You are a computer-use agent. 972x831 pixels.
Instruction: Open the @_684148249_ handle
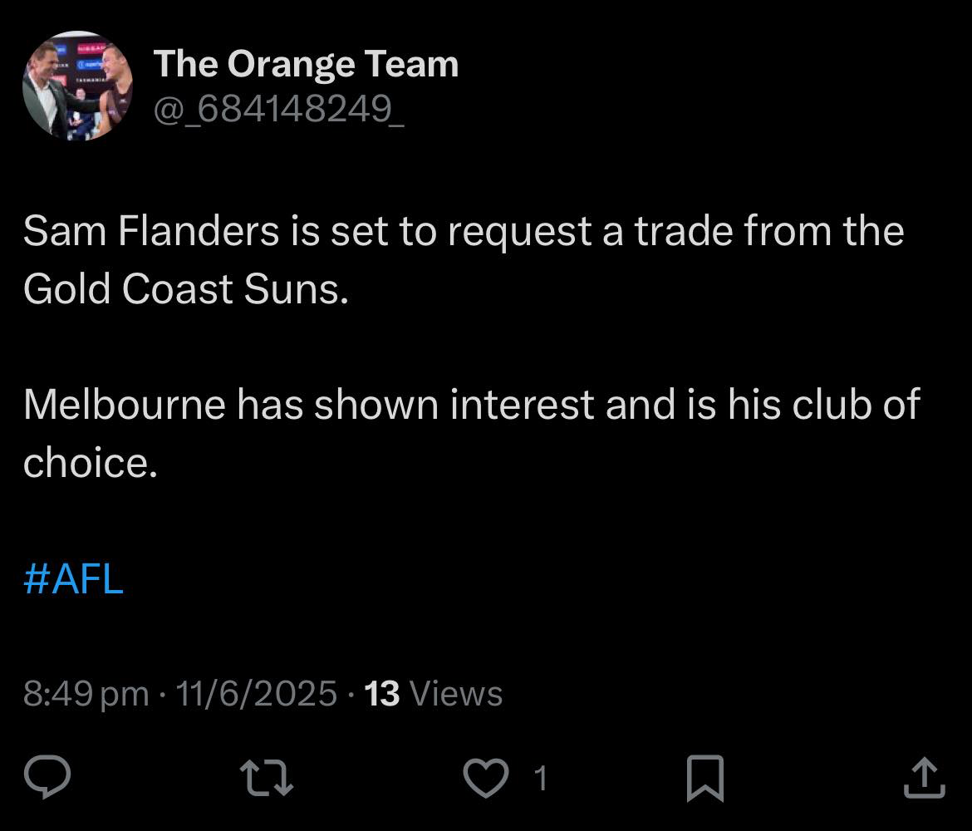[x=279, y=110]
